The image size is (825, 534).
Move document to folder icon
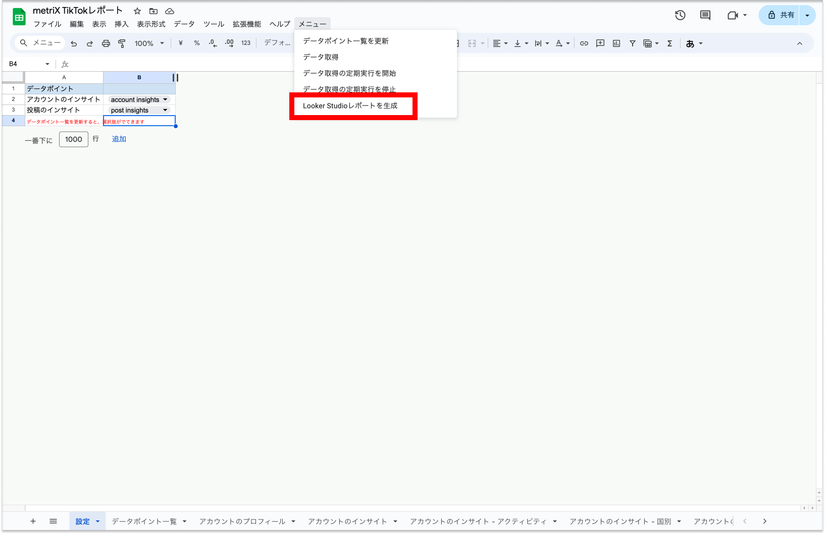coord(153,11)
